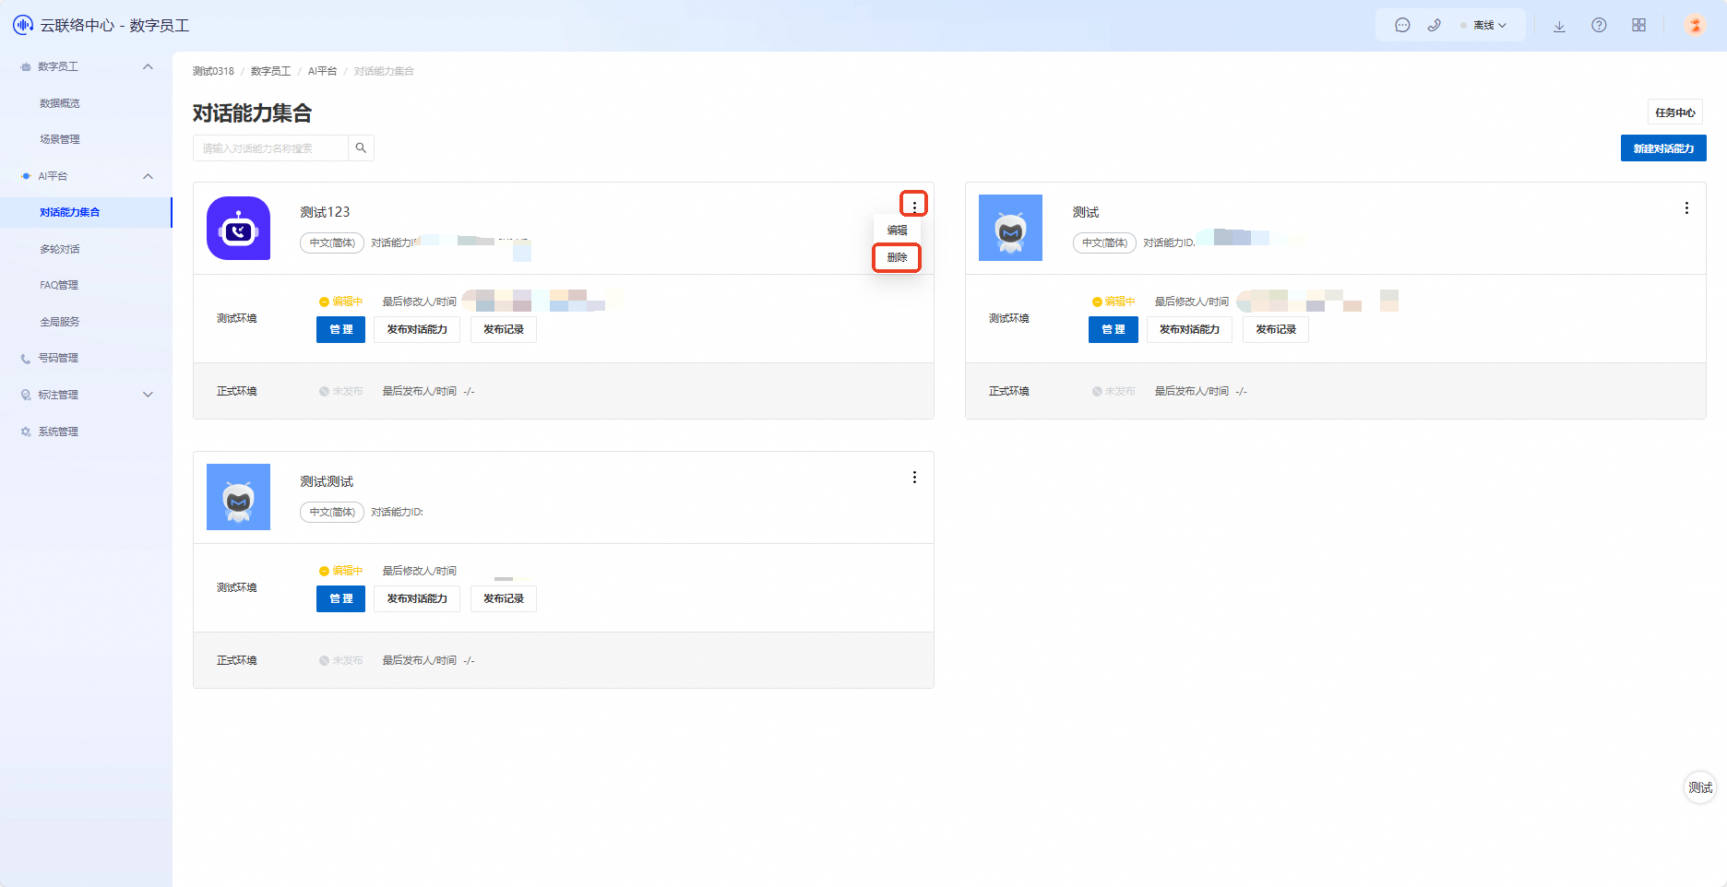Focus the dialogue capability name search field
The height and width of the screenshot is (887, 1727).
(x=270, y=148)
